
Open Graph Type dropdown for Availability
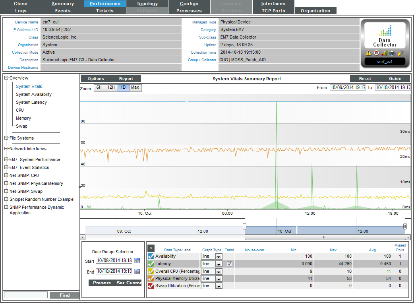(212, 256)
